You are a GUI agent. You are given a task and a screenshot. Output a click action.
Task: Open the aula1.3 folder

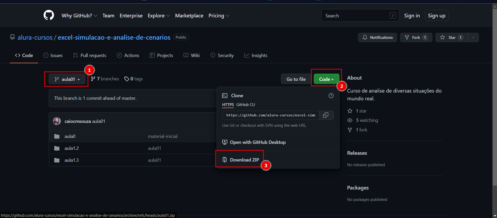[72, 160]
